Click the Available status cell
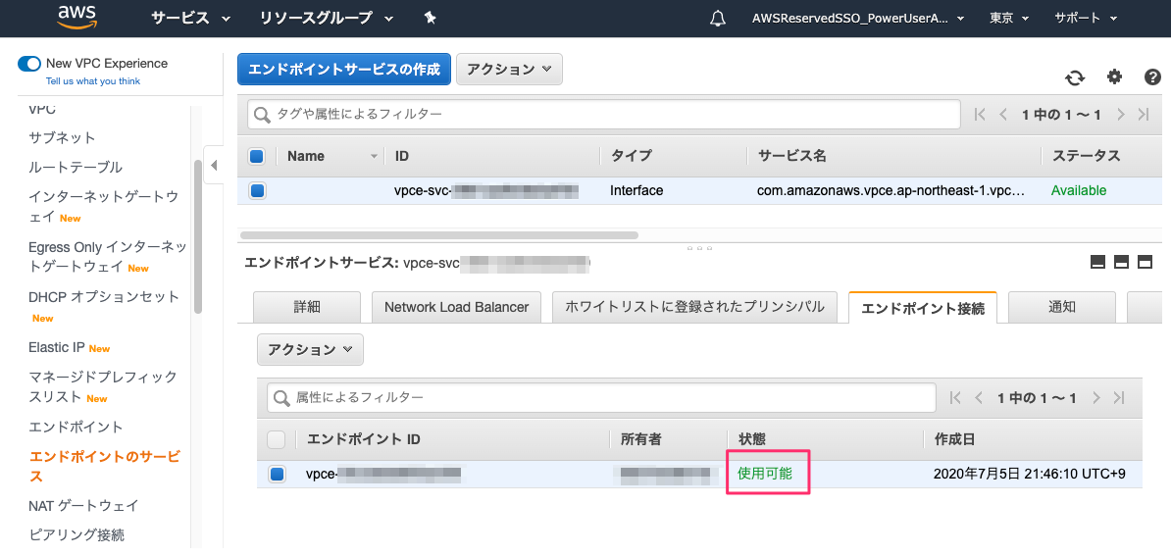Screen dimensions: 1171x556 coord(1079,191)
